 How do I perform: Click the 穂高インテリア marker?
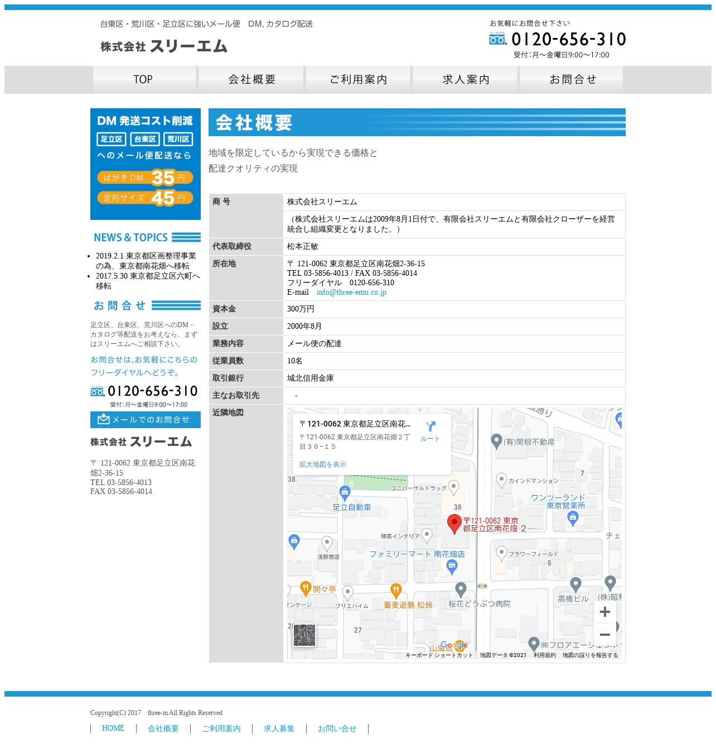tap(427, 535)
